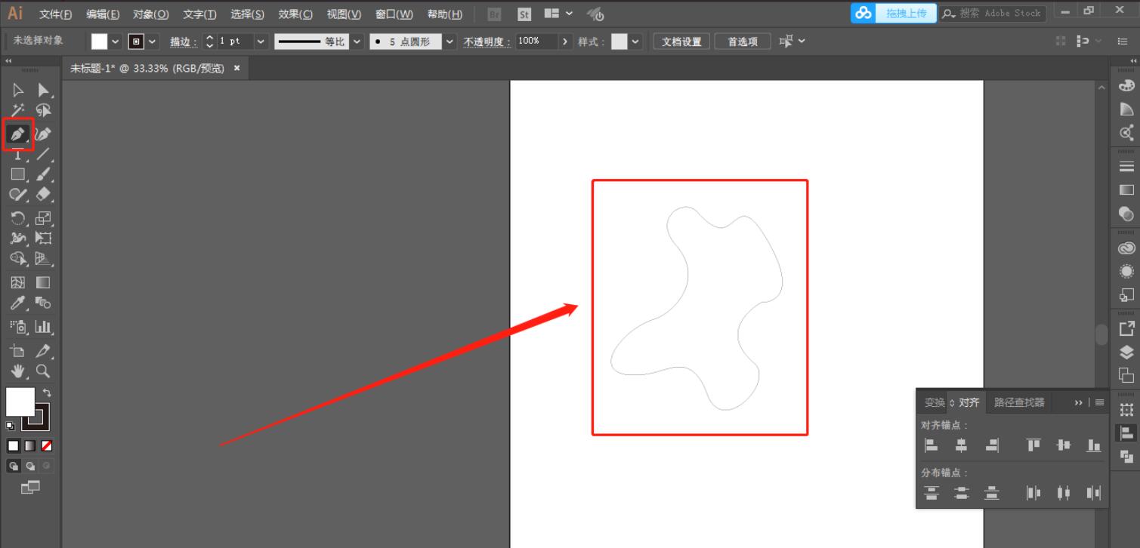This screenshot has width=1140, height=548.
Task: Select the Column Graph tool
Action: point(43,327)
